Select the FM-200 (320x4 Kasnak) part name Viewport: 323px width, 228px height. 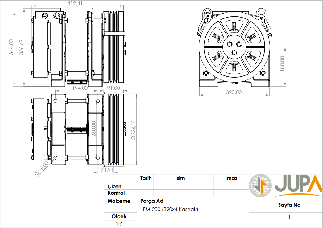coord(171,210)
